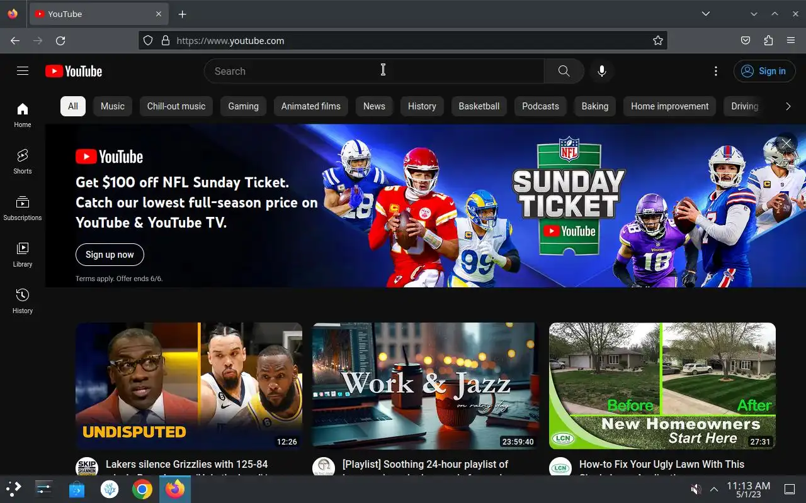Open the Undisputed Lakers video thumbnail

click(189, 386)
